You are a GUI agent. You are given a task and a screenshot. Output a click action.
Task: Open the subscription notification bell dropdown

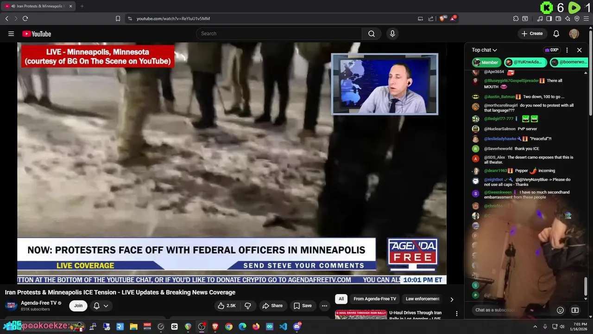click(101, 306)
